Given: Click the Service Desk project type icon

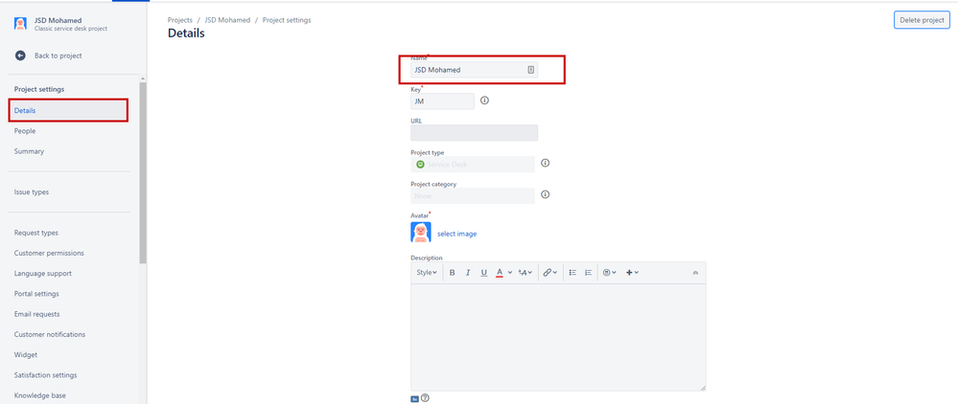Looking at the screenshot, I should (420, 164).
